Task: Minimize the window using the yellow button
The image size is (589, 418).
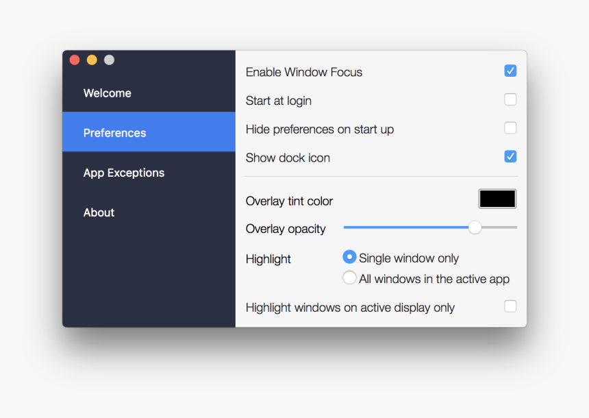Action: (92, 60)
